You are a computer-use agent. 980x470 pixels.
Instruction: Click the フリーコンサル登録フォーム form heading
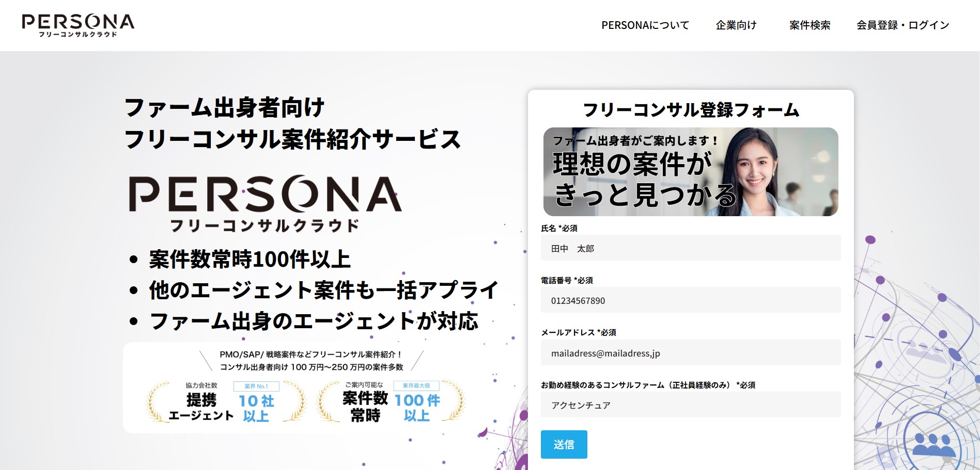(690, 110)
